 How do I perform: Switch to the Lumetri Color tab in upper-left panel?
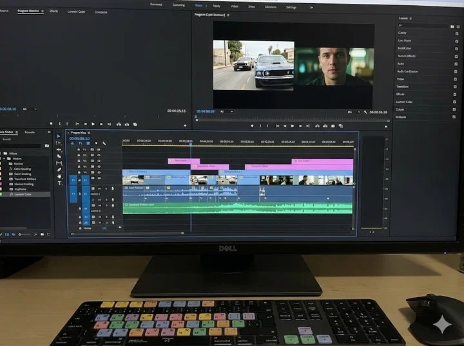76,12
